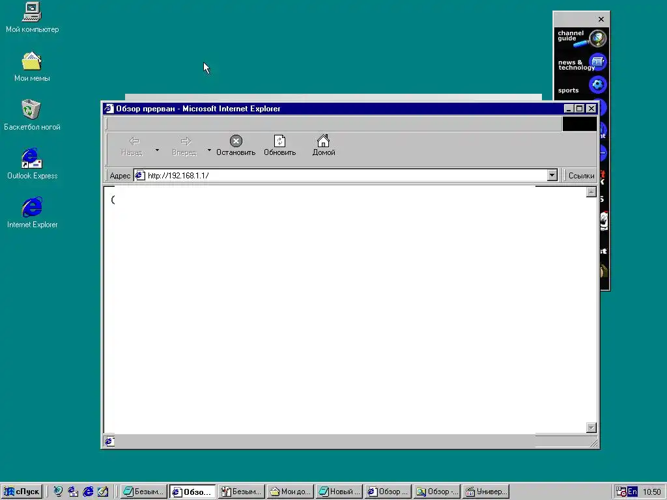Open the сПуск start menu
Image resolution: width=667 pixels, height=500 pixels.
tap(21, 492)
